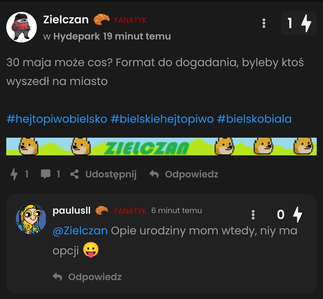
Task: Open the Hydepark community link
Action: pos(77,37)
